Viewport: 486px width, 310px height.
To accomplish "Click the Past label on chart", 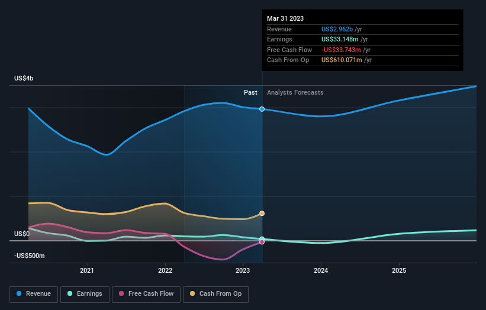I will coord(250,92).
